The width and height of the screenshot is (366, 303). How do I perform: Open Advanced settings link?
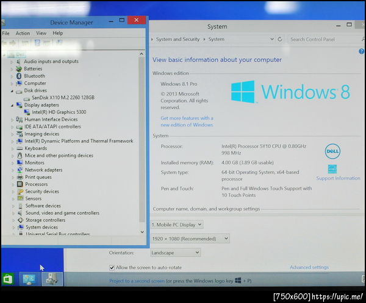click(x=309, y=267)
